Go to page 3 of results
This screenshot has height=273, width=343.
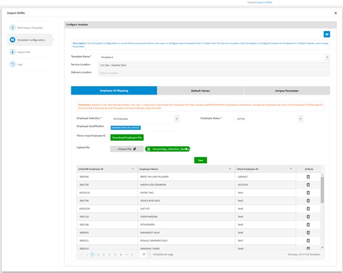tap(104, 255)
